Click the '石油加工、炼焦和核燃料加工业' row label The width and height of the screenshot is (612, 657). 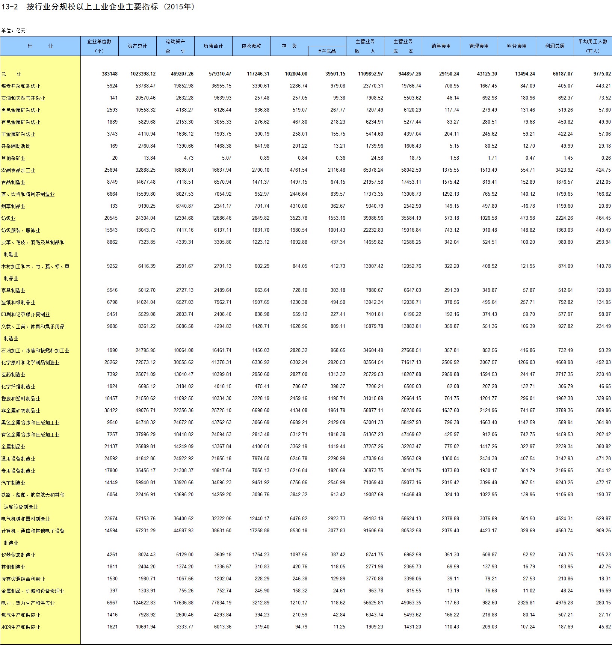point(35,350)
